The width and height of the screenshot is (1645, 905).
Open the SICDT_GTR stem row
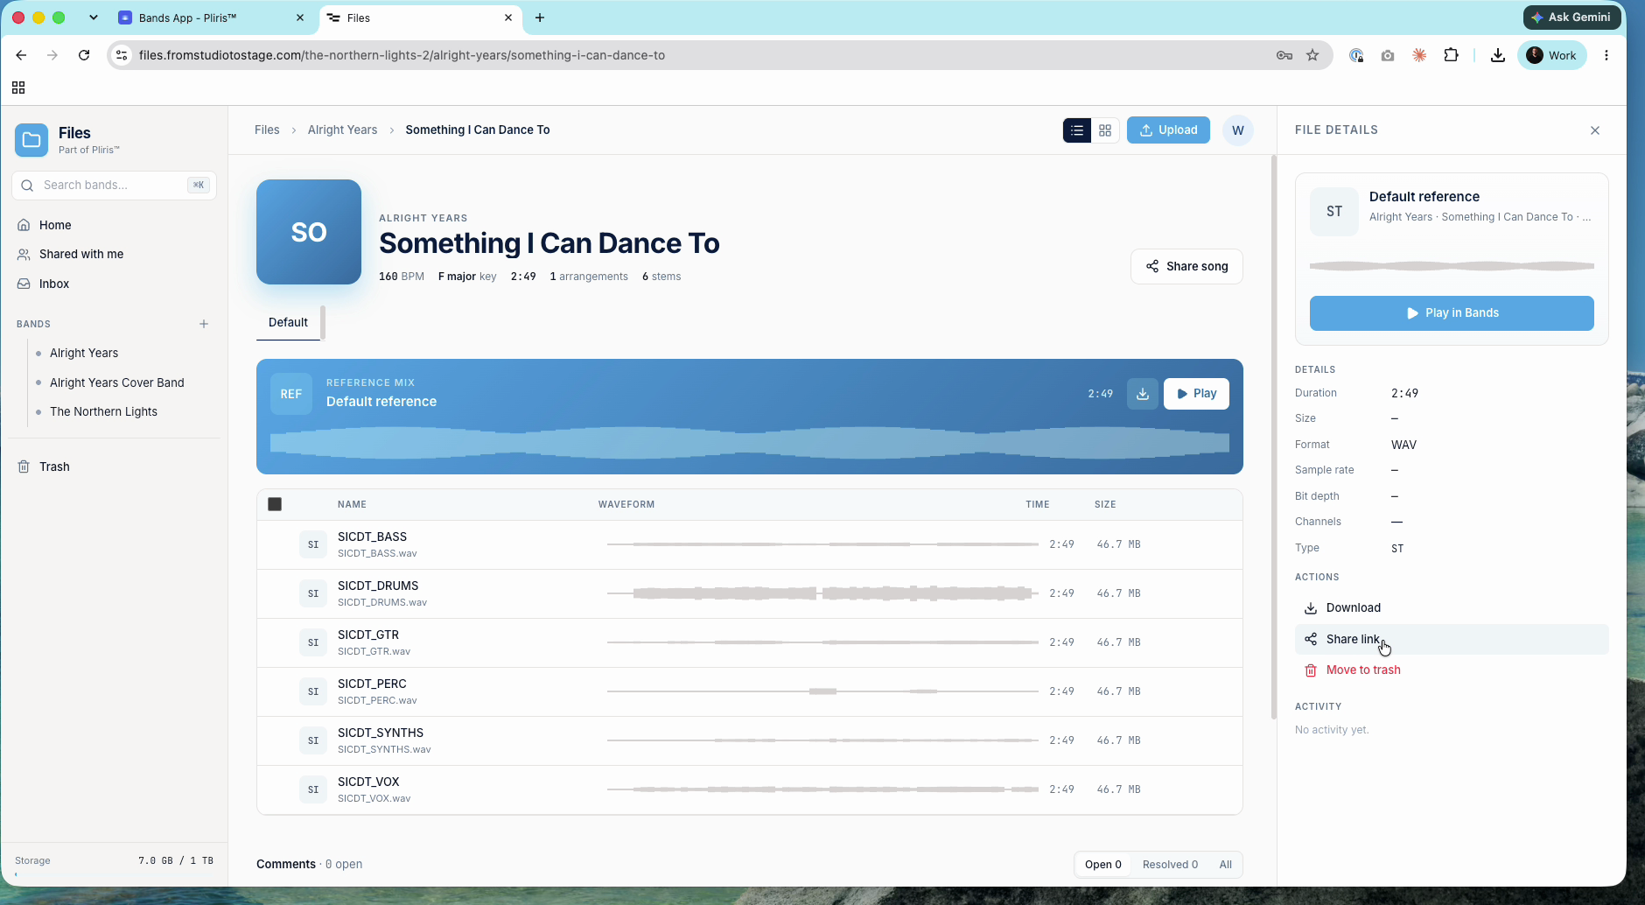(x=750, y=642)
